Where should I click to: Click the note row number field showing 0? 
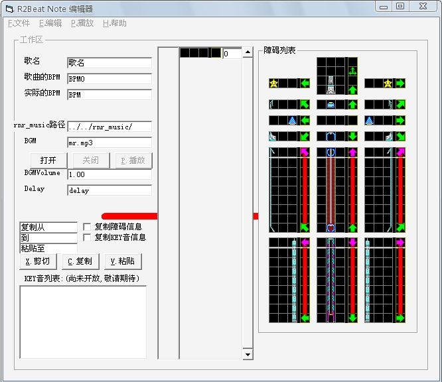pyautogui.click(x=232, y=53)
